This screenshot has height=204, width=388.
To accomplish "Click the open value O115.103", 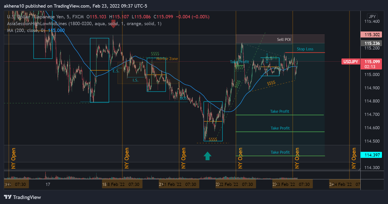I will point(96,17).
